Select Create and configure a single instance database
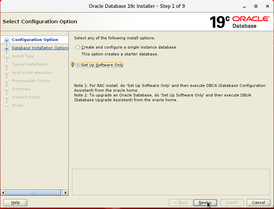 78,48
